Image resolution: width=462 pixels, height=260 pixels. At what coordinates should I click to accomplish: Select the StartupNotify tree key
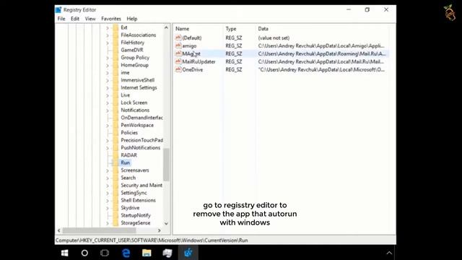click(x=136, y=215)
